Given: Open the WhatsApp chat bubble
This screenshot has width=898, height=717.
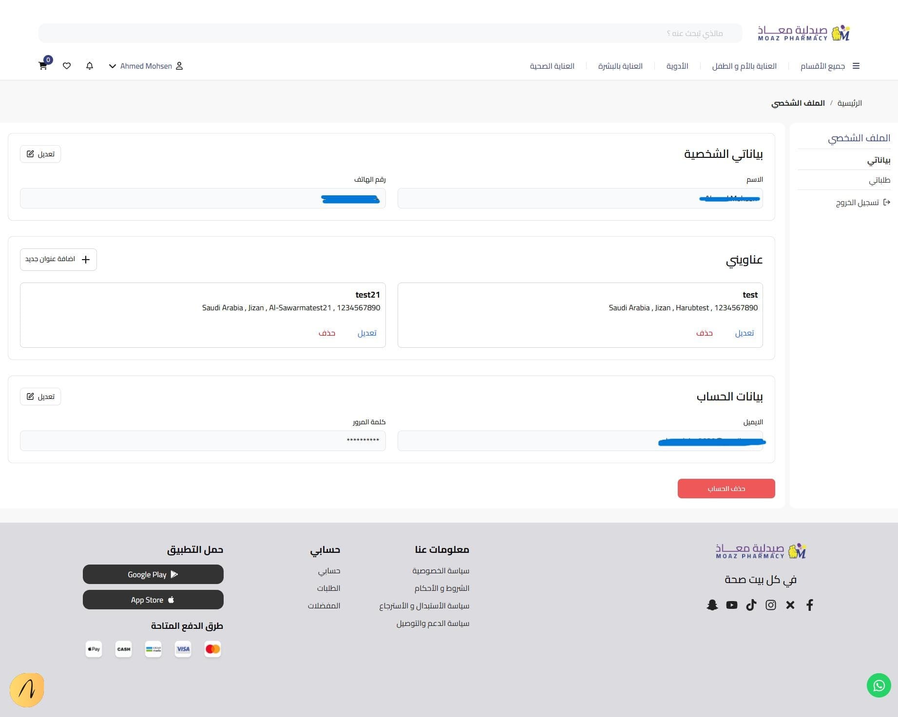Looking at the screenshot, I should (x=879, y=685).
